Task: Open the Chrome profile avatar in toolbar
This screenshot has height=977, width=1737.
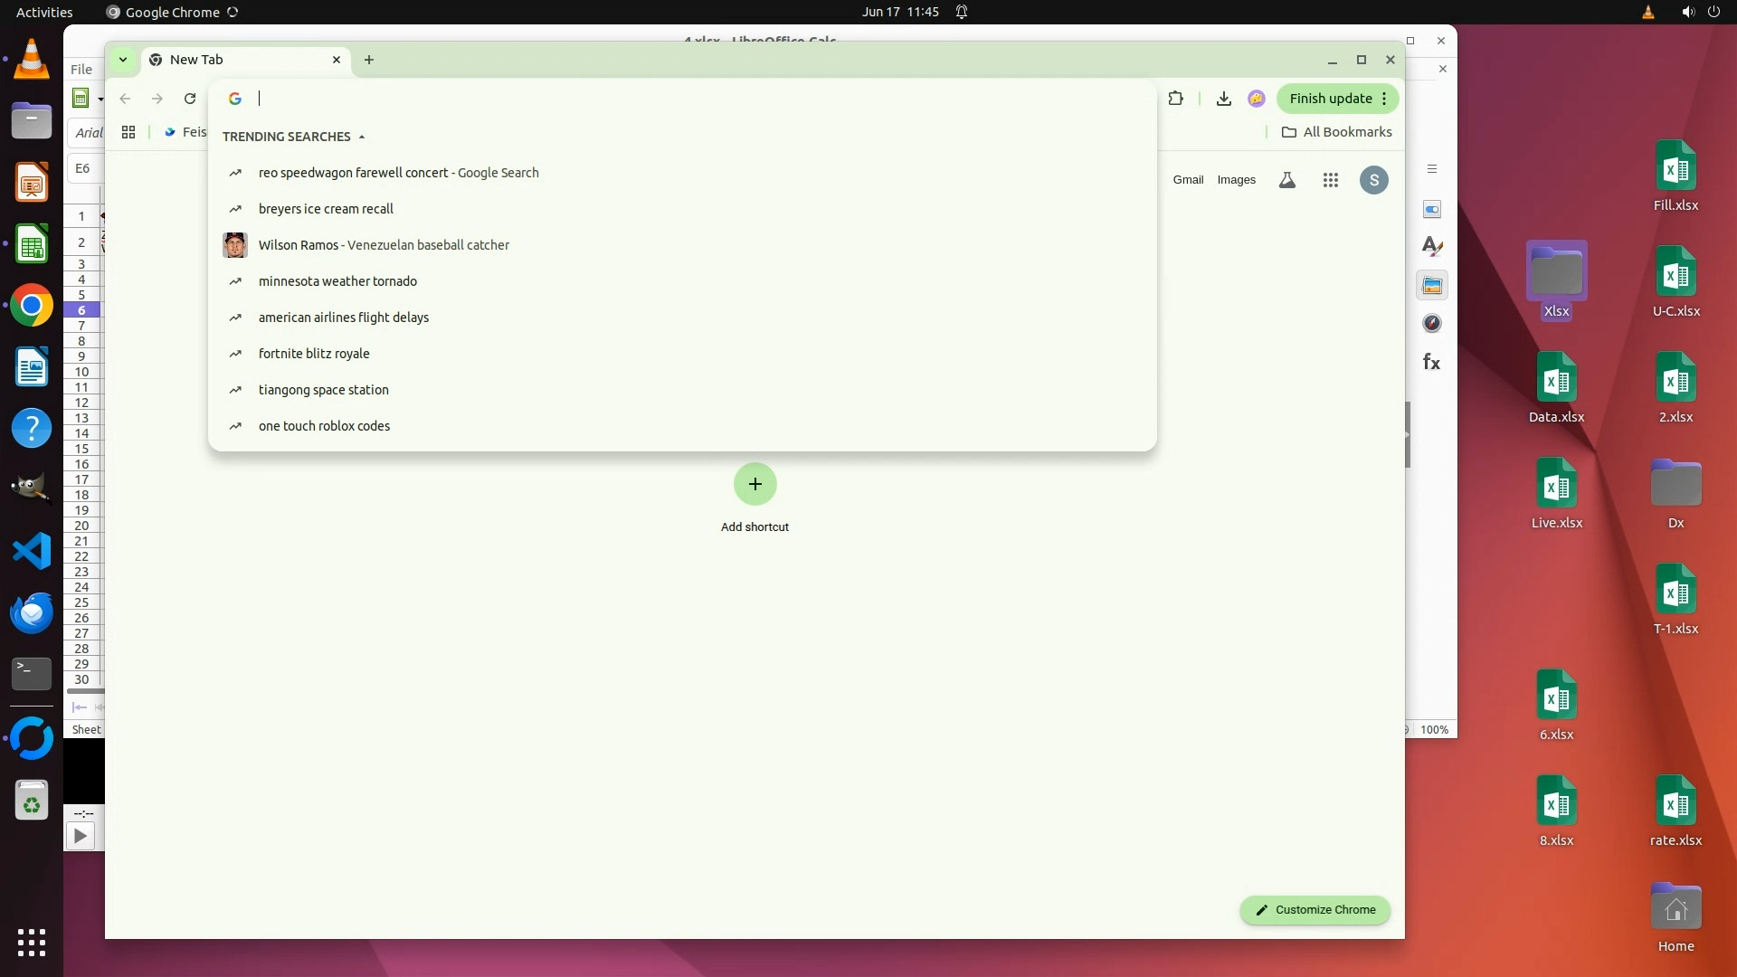Action: click(1256, 99)
